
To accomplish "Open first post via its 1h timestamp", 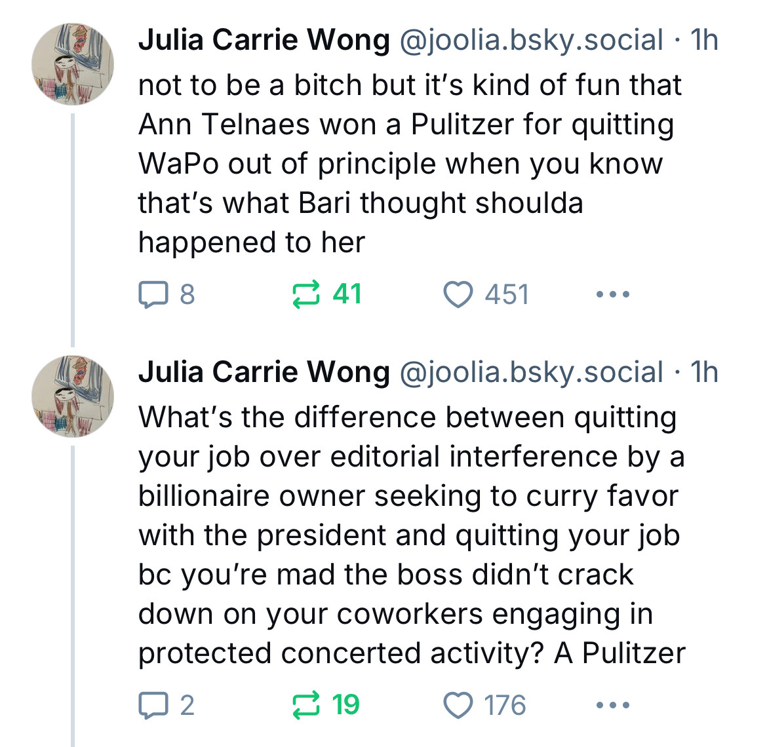I will click(704, 39).
